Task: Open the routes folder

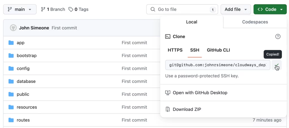Action: click(x=23, y=120)
